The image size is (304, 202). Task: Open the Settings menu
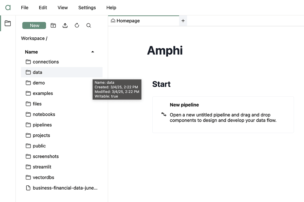point(87,7)
